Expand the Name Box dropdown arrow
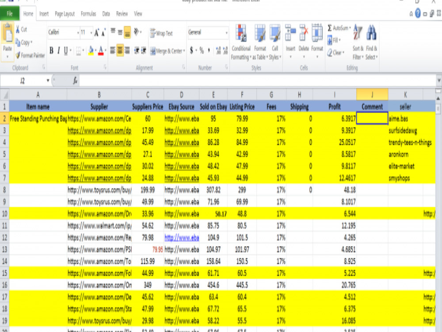 point(48,81)
